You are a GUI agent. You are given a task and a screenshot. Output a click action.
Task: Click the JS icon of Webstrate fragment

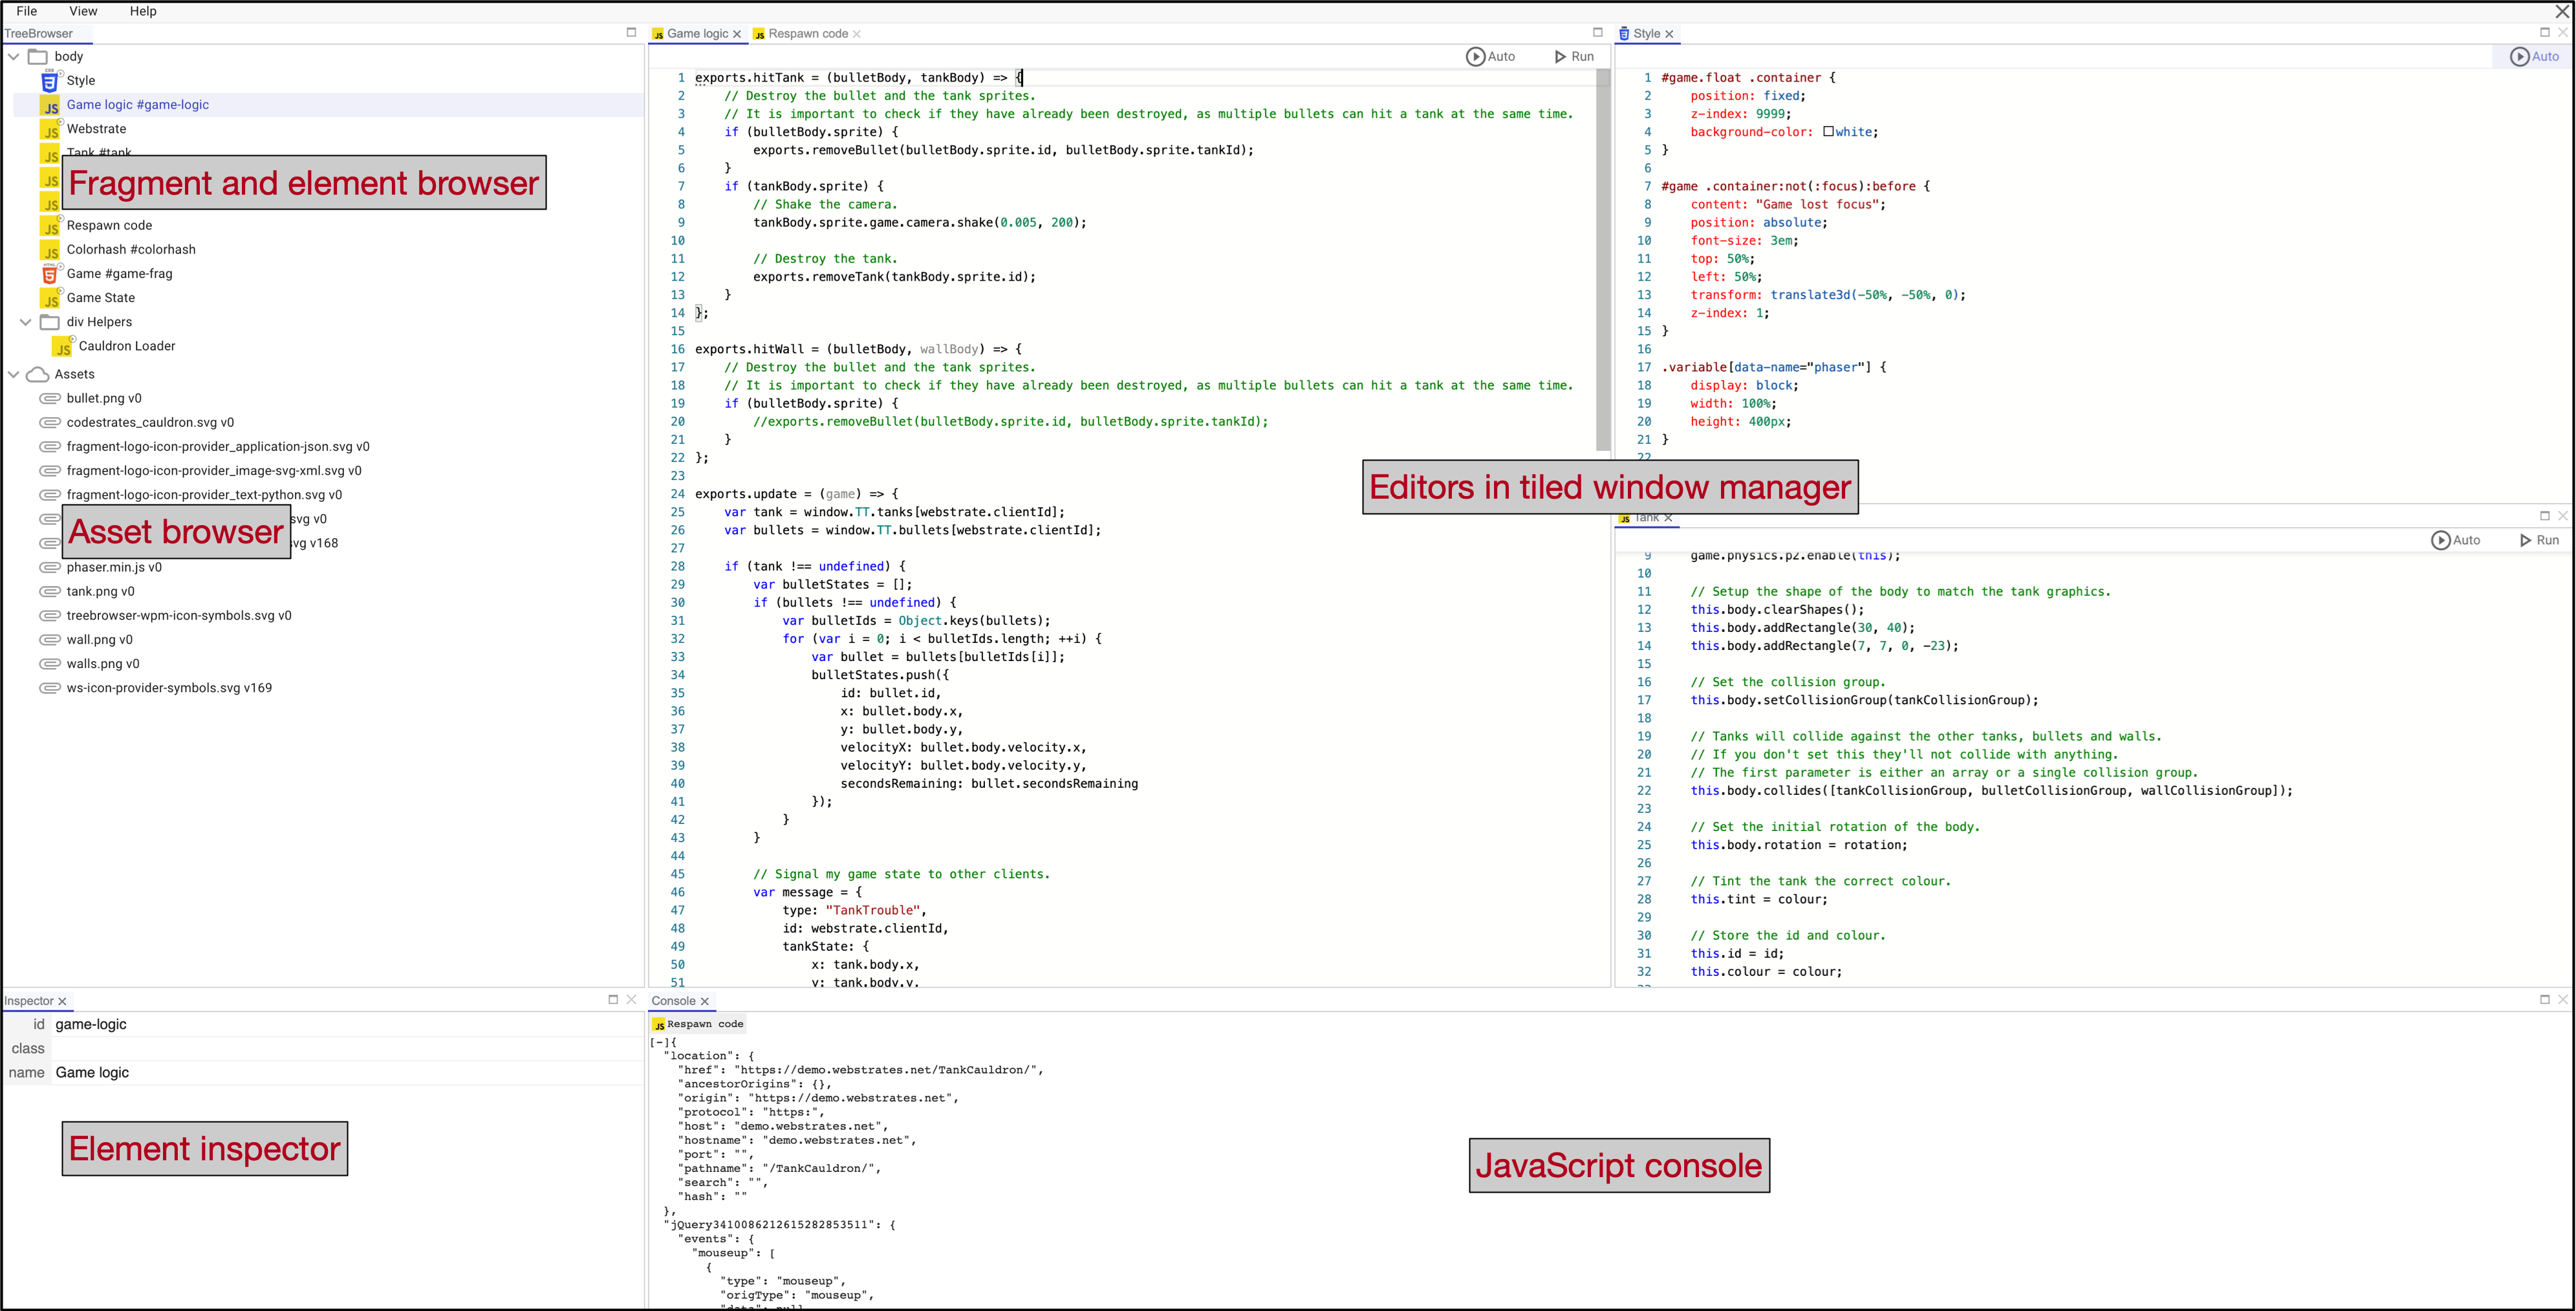[x=49, y=130]
